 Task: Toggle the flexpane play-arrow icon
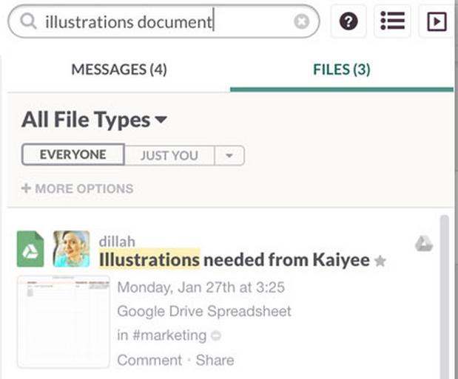(x=437, y=21)
